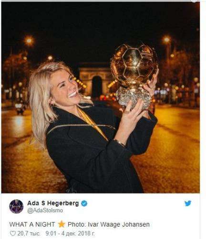Image resolution: width=206 pixels, height=239 pixels.
Task: Click the gold bracelet on the wrist
Action: (x=119, y=143)
